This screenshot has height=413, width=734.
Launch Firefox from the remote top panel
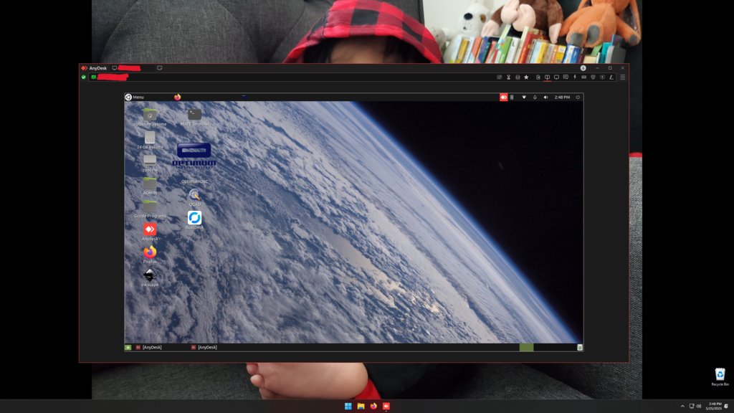tap(178, 97)
